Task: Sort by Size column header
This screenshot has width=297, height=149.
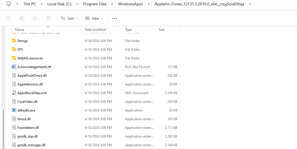Action: (x=162, y=29)
